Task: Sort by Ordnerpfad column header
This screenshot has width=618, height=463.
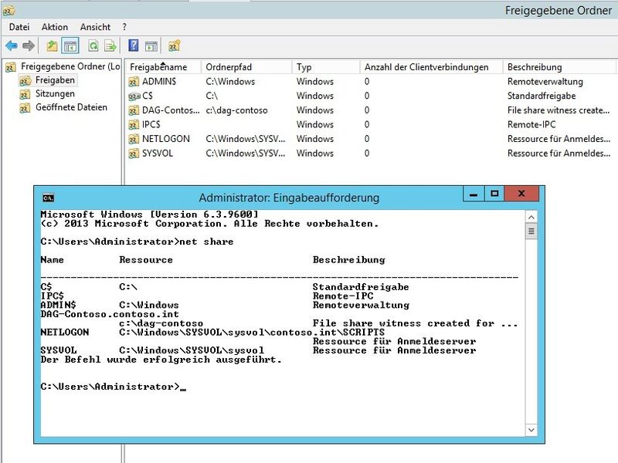Action: [246, 67]
